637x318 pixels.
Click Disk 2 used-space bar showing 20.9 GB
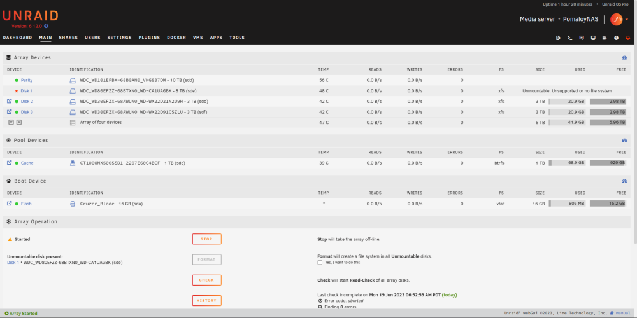(567, 101)
